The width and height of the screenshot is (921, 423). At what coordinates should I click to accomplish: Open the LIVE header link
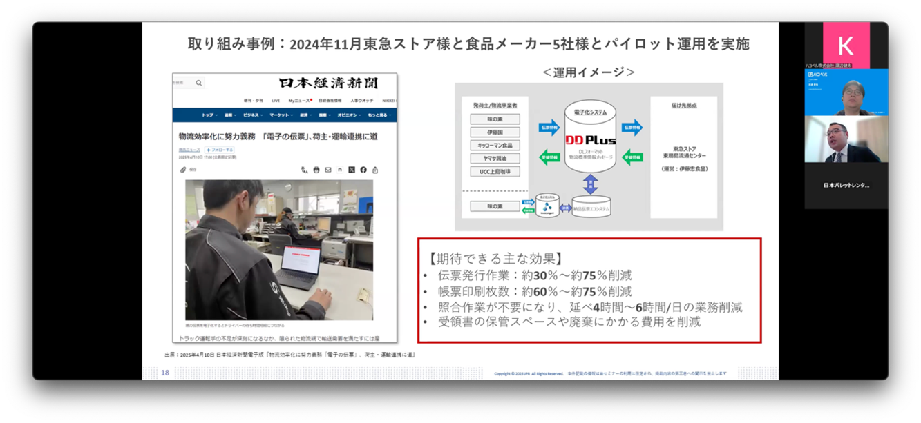click(x=276, y=101)
